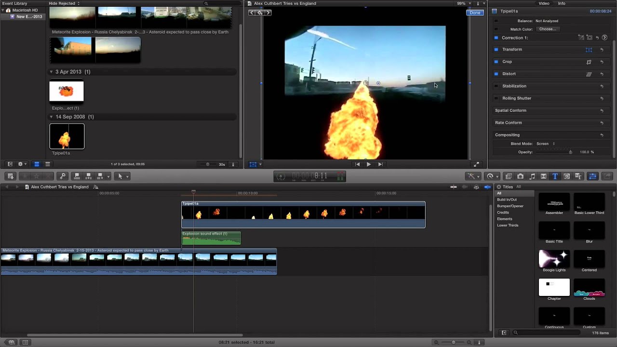Enable the Balance checkbox

(496, 21)
